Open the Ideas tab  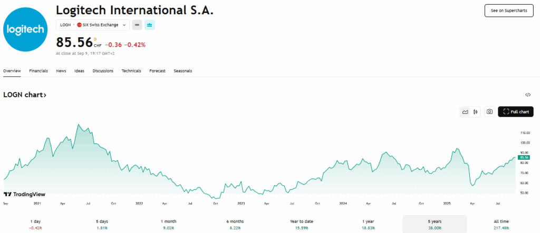coord(79,71)
